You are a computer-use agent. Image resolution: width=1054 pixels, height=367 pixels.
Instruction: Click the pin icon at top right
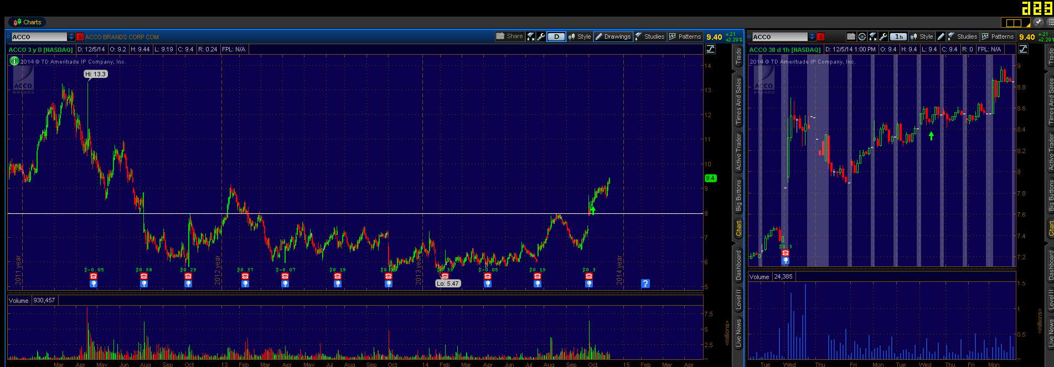[x=1038, y=22]
